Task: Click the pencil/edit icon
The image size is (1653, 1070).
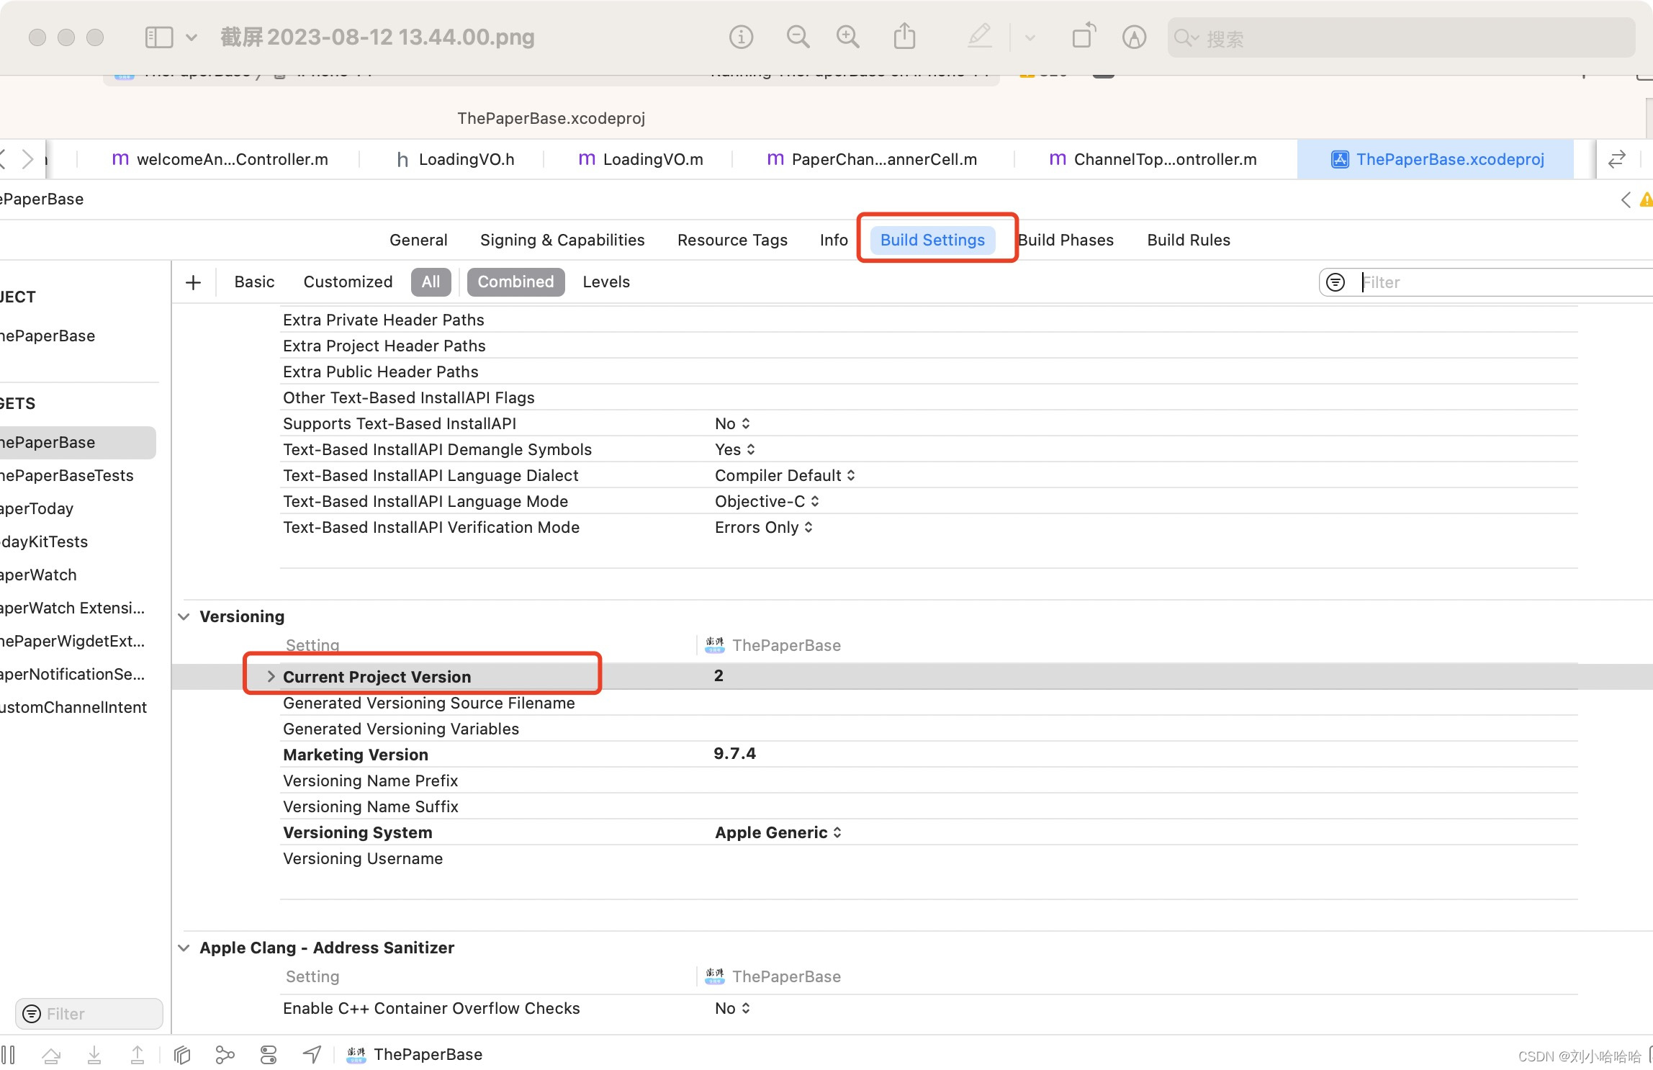Action: (980, 37)
